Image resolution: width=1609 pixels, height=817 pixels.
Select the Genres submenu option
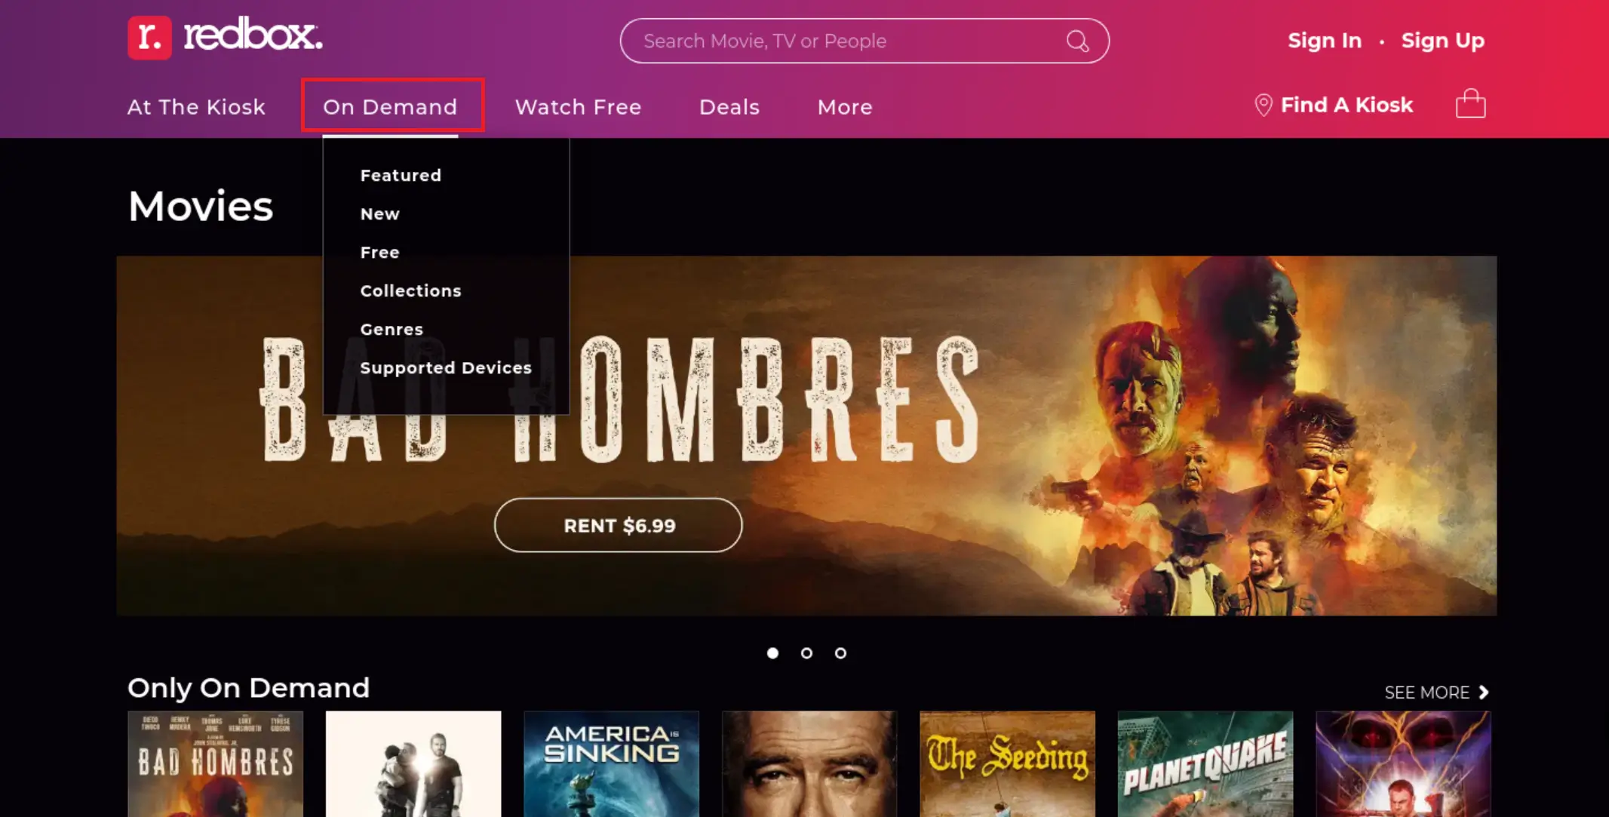click(x=392, y=330)
